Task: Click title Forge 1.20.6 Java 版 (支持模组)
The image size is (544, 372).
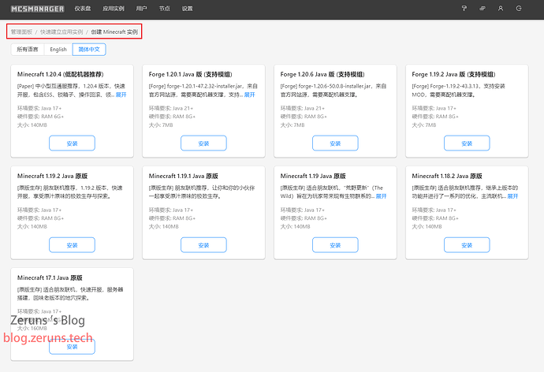Action: click(322, 74)
